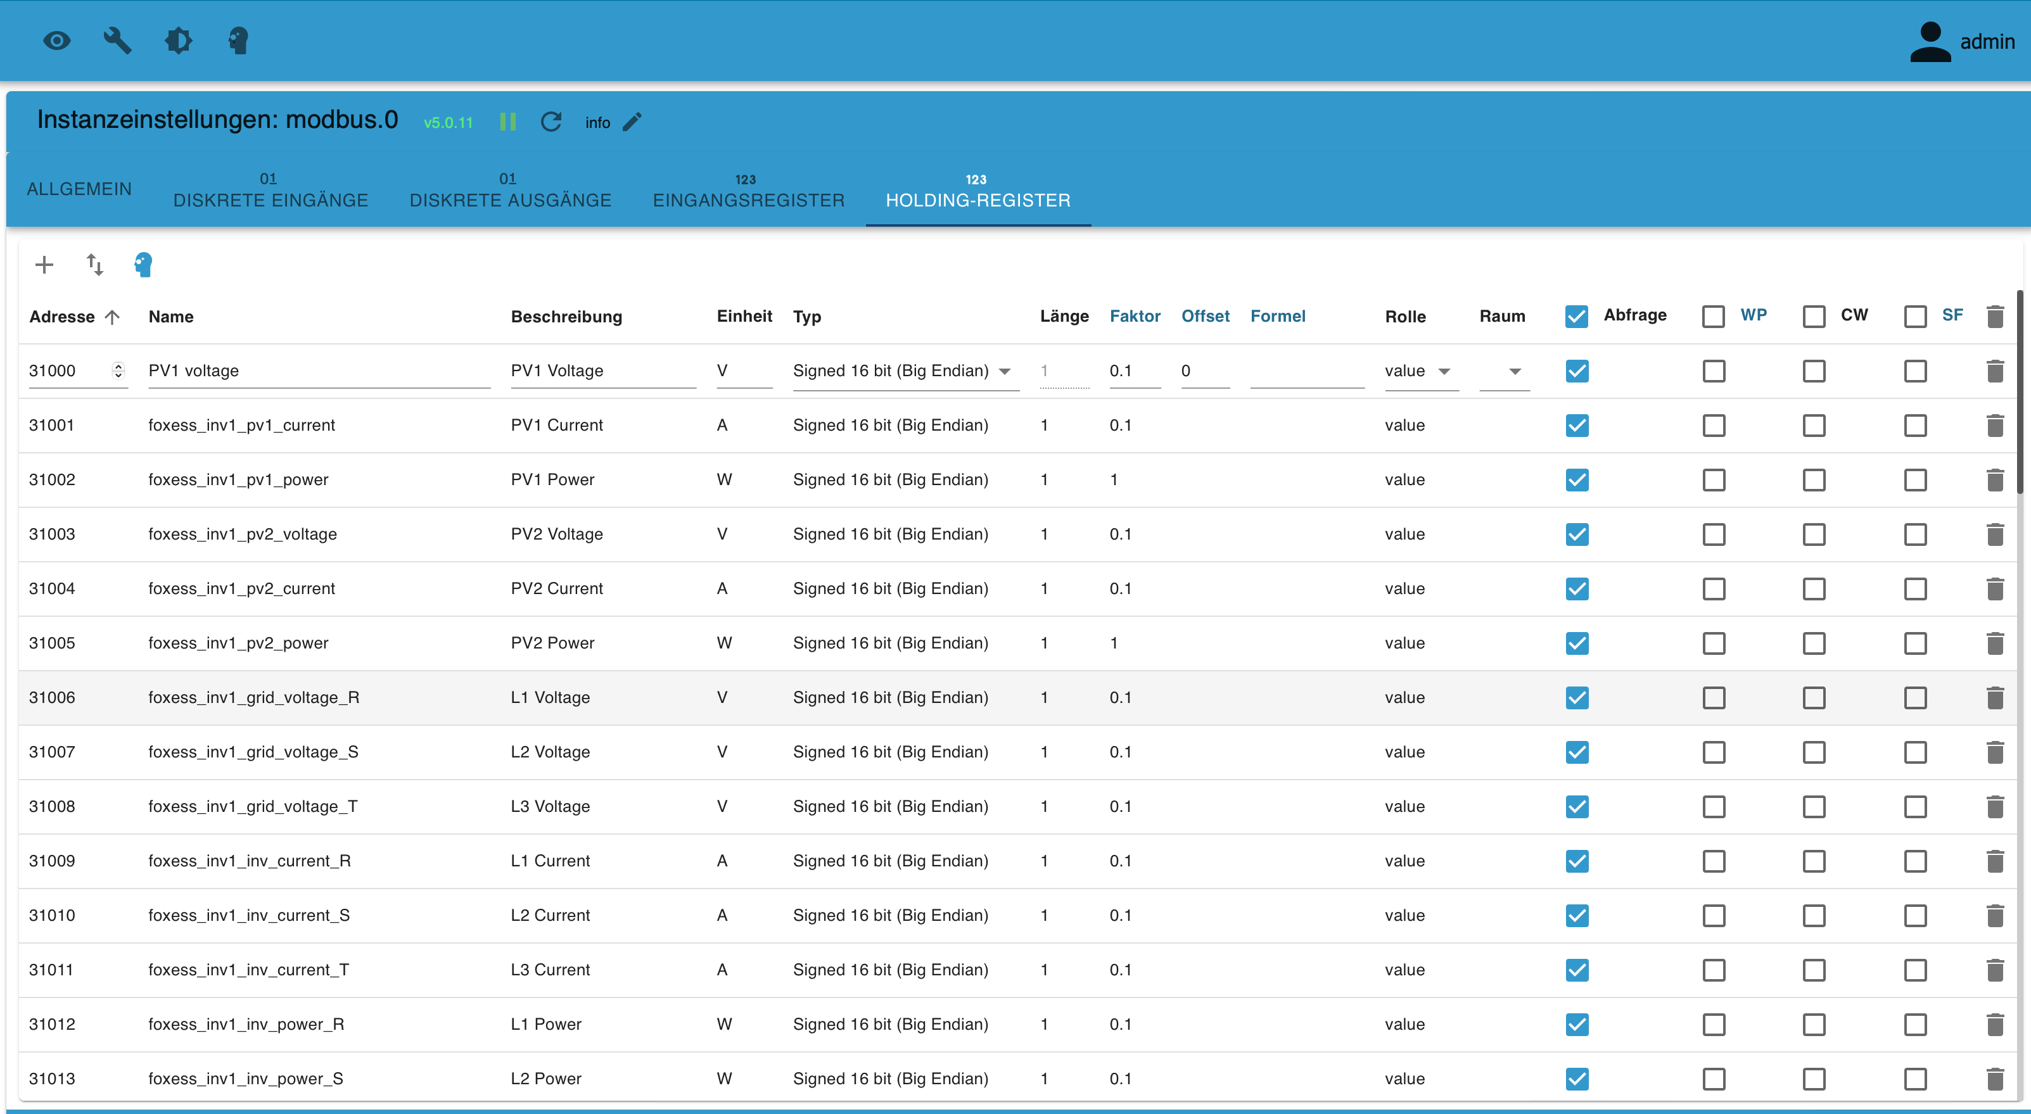The image size is (2031, 1114).
Task: Click the eye view icon in top bar
Action: pos(57,40)
